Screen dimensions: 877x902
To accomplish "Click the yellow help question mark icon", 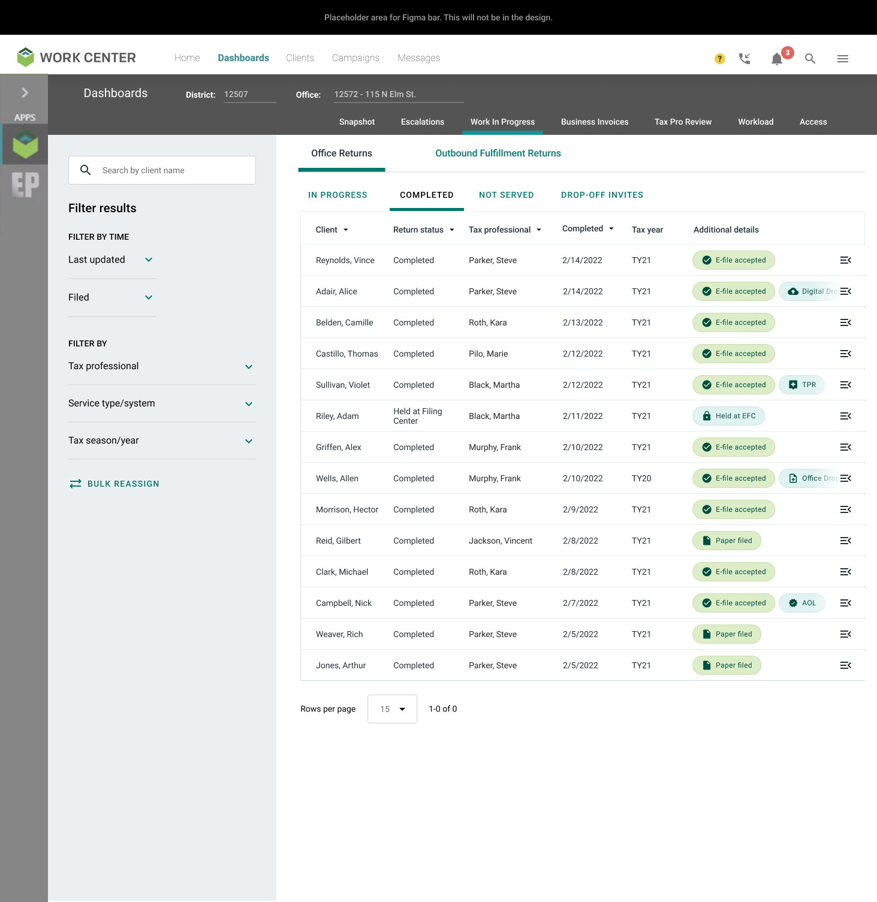I will (x=719, y=59).
